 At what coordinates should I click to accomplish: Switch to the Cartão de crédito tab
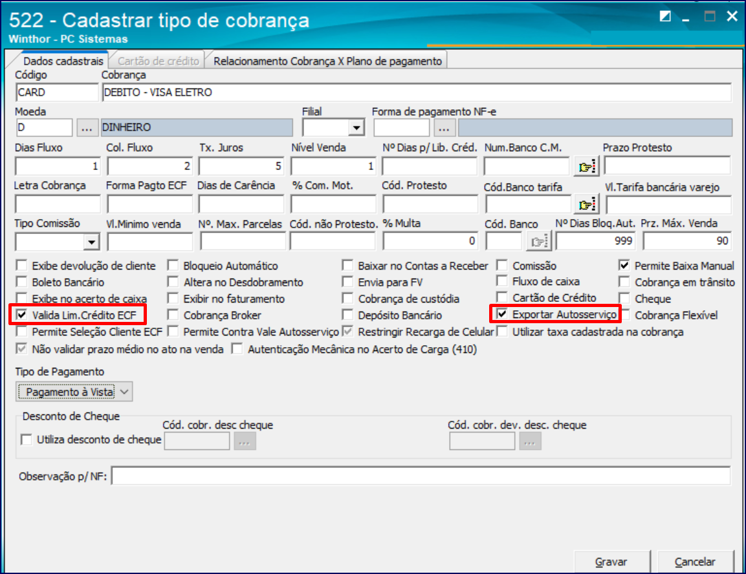tap(158, 61)
